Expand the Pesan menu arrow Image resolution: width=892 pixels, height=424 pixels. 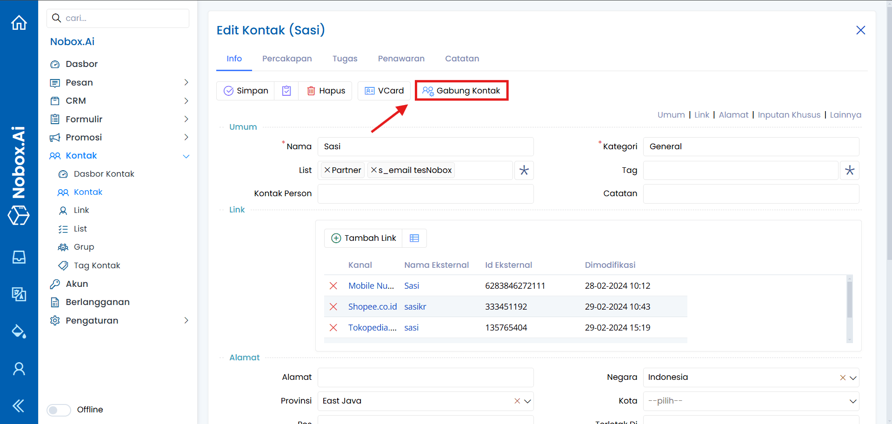186,82
